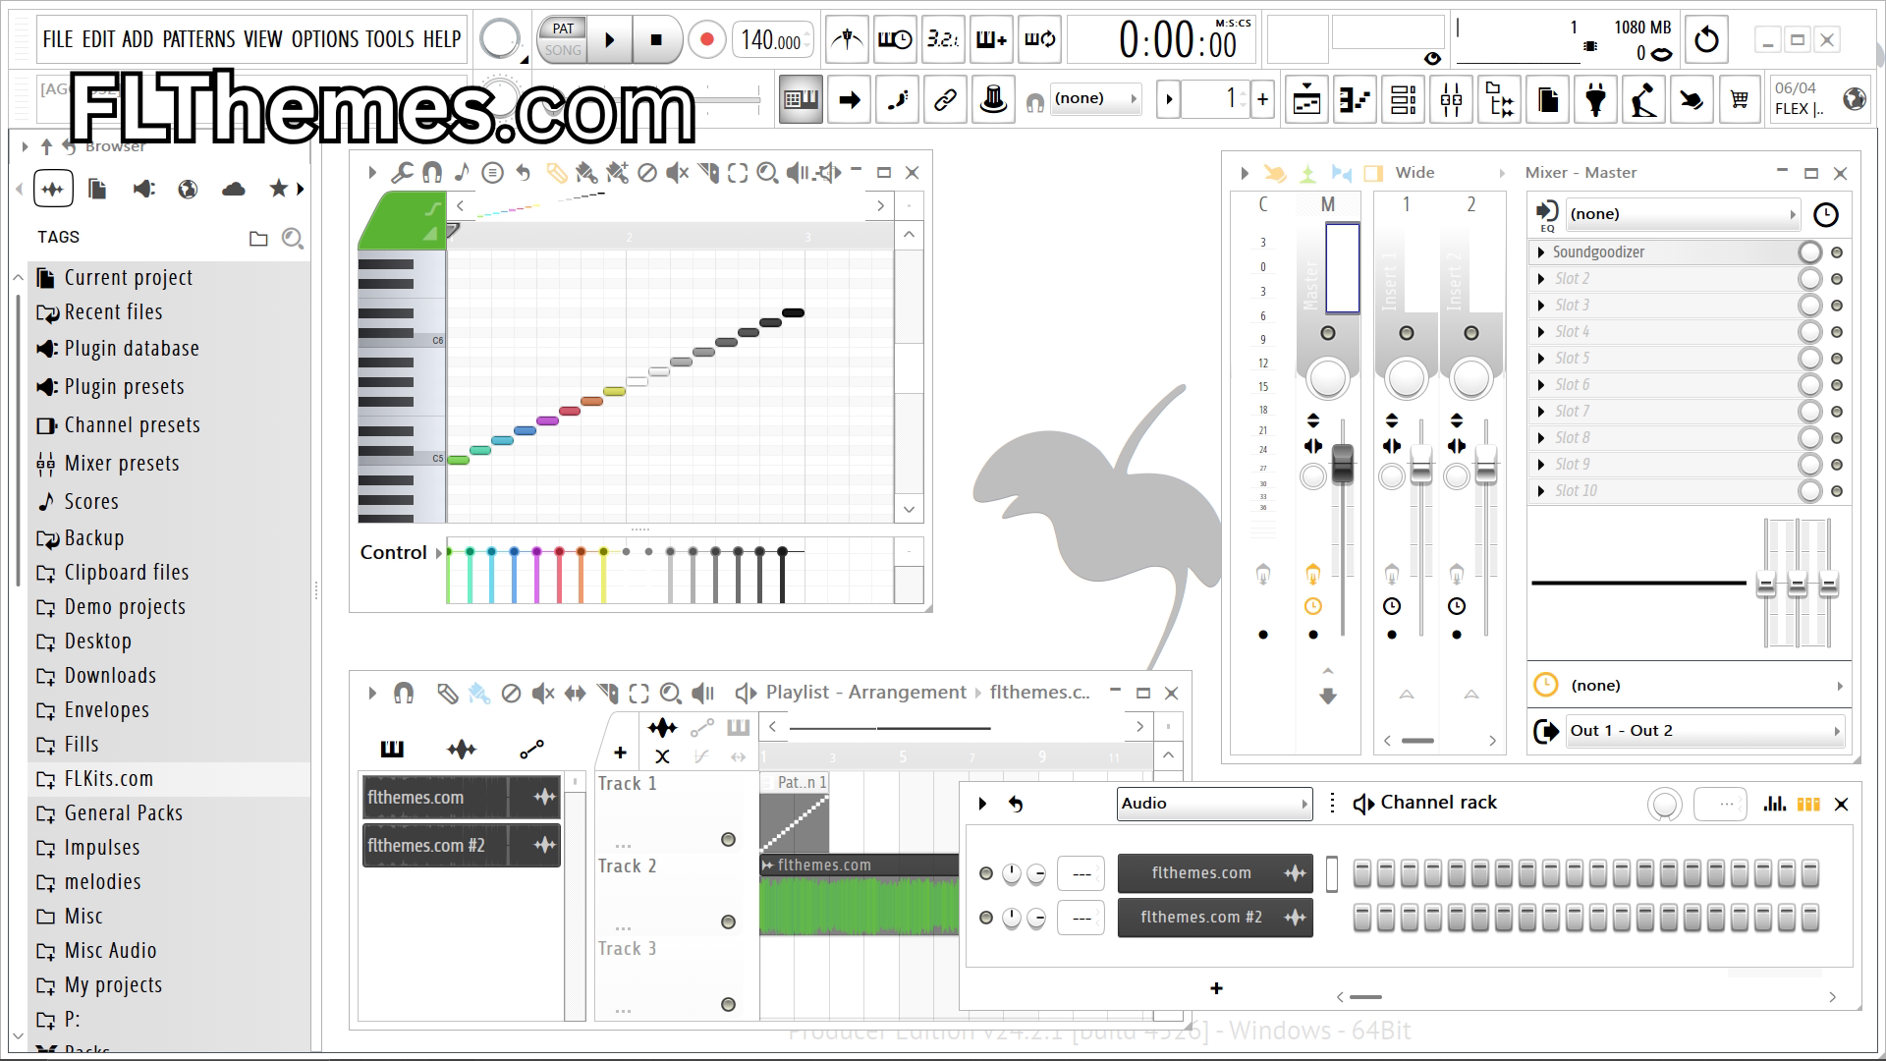Toggle the metronome icon
This screenshot has height=1061, width=1886.
(847, 39)
